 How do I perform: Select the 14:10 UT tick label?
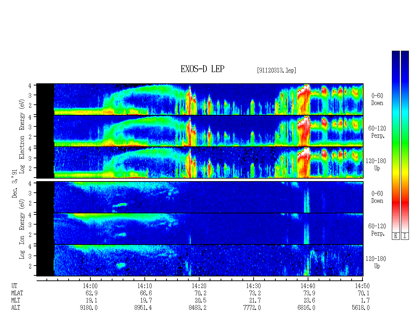click(x=144, y=286)
